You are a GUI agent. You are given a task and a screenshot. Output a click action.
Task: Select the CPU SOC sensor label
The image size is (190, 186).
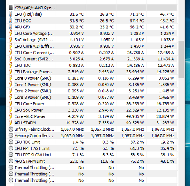(x=23, y=21)
